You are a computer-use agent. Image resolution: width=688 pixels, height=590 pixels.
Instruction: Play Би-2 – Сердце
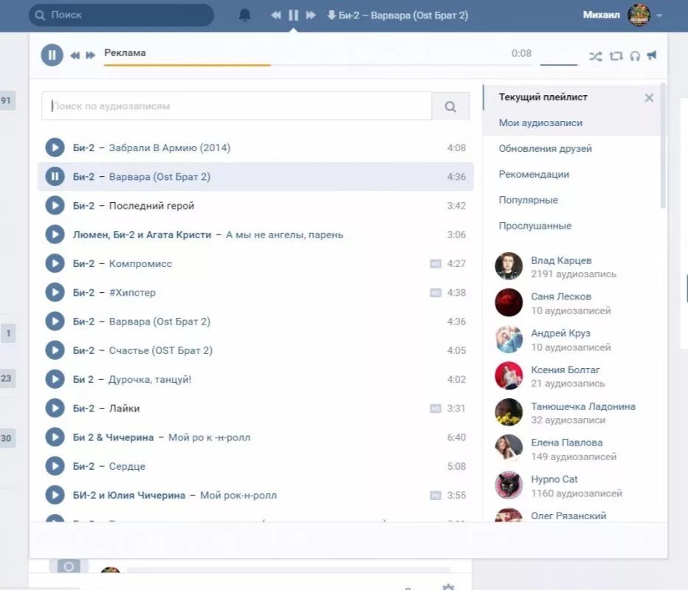[x=55, y=466]
